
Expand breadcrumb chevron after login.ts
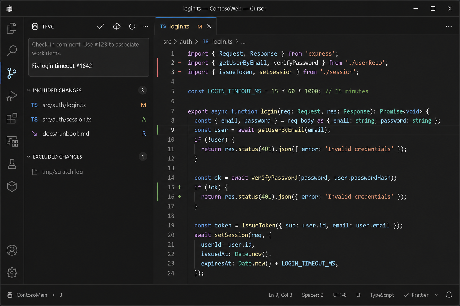click(237, 42)
